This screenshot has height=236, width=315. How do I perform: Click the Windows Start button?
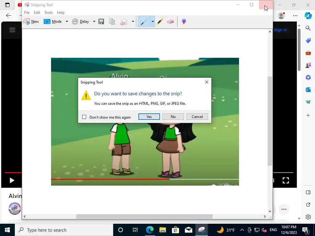coord(7,230)
